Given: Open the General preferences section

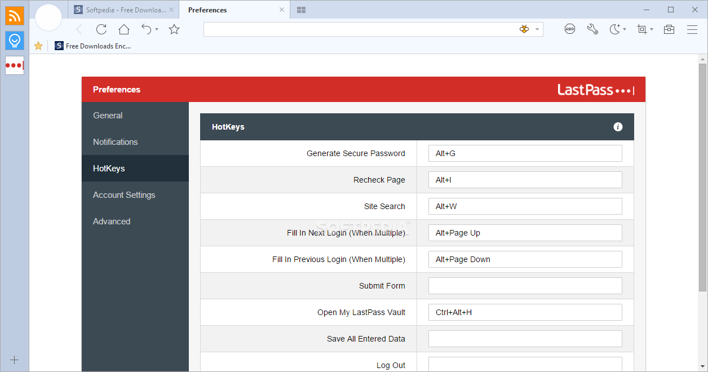Looking at the screenshot, I should tap(135, 116).
